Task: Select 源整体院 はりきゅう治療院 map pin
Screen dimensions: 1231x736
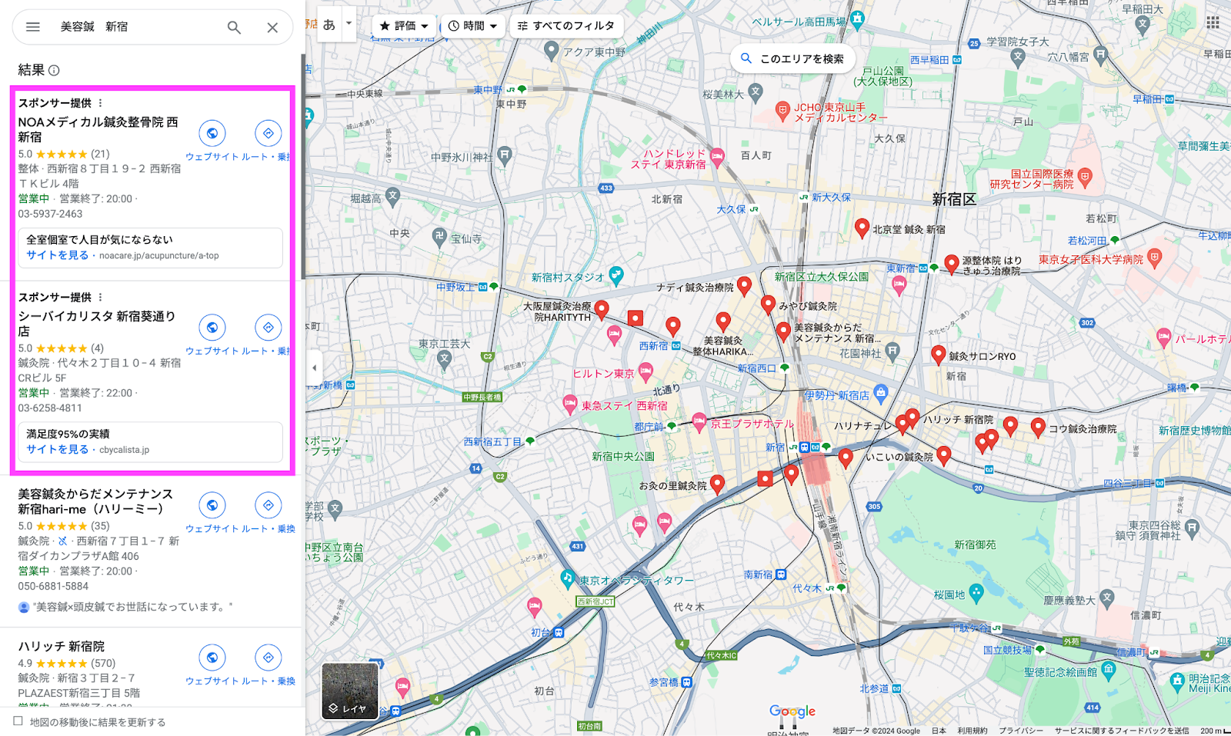Action: [x=951, y=265]
